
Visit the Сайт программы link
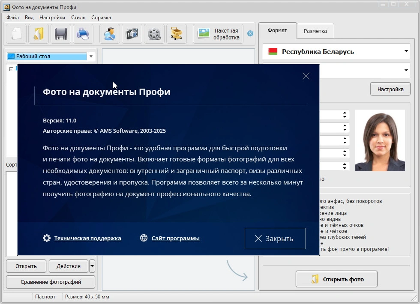(x=175, y=238)
